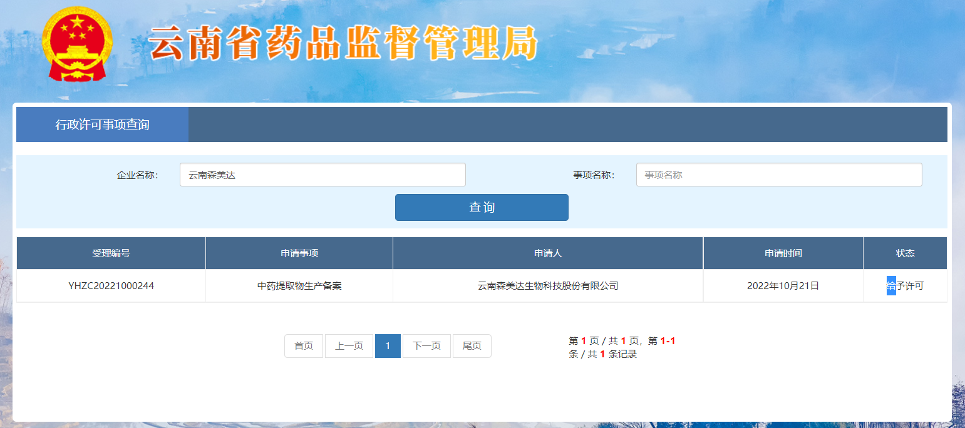Click the 申请事项 column header
The image size is (965, 428).
(x=299, y=253)
